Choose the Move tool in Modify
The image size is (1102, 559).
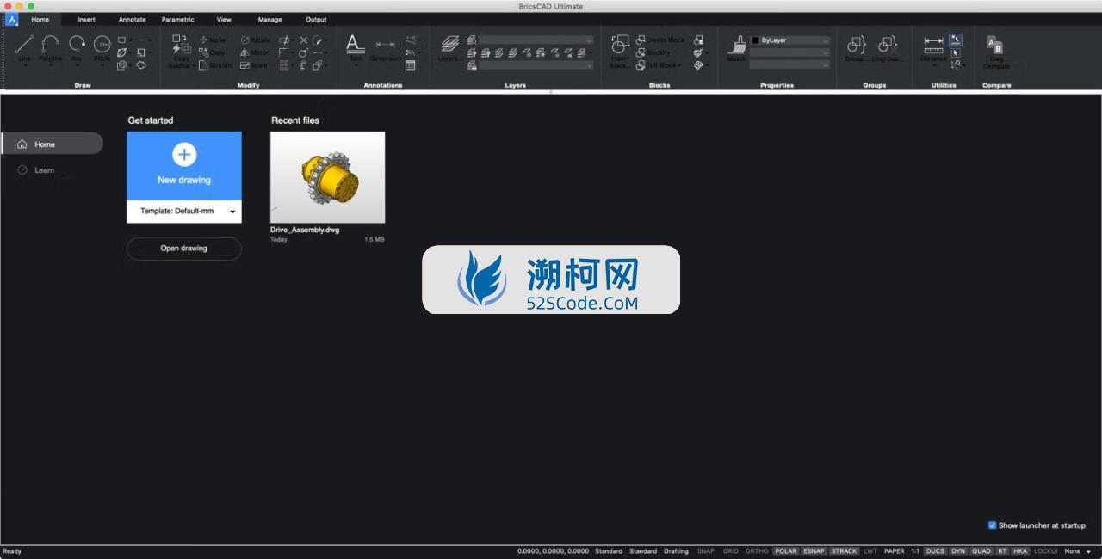coord(212,40)
